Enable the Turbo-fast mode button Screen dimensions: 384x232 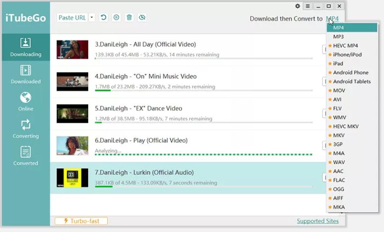81,221
